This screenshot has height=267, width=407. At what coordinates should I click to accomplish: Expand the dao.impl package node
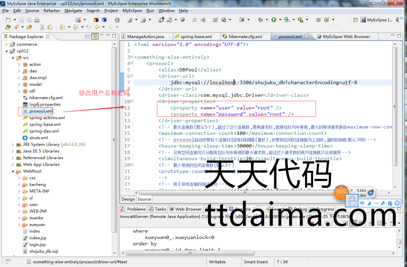point(19,78)
